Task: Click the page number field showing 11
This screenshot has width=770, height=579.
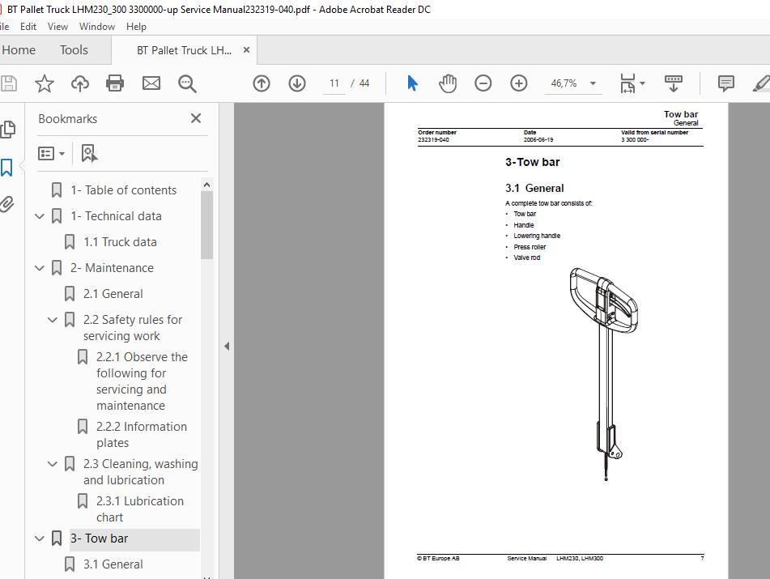Action: 334,83
